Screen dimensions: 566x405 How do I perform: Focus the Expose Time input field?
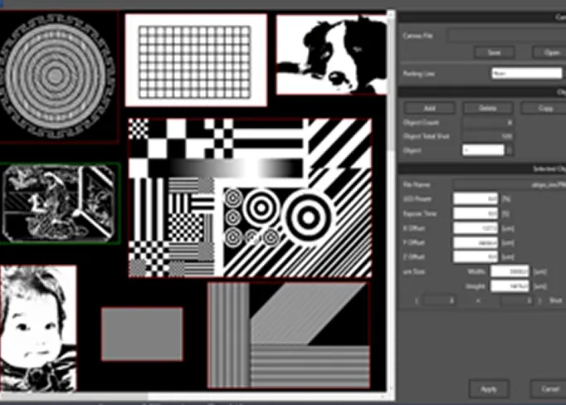(x=475, y=214)
